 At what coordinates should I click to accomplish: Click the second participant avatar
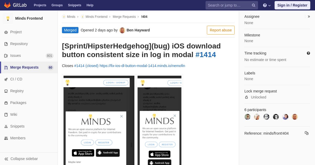point(257,117)
